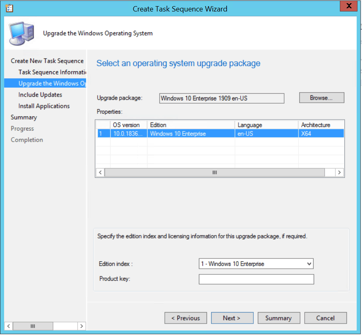Image resolution: width=362 pixels, height=335 pixels.
Task: Select Summary step in left navigation
Action: tap(24, 118)
